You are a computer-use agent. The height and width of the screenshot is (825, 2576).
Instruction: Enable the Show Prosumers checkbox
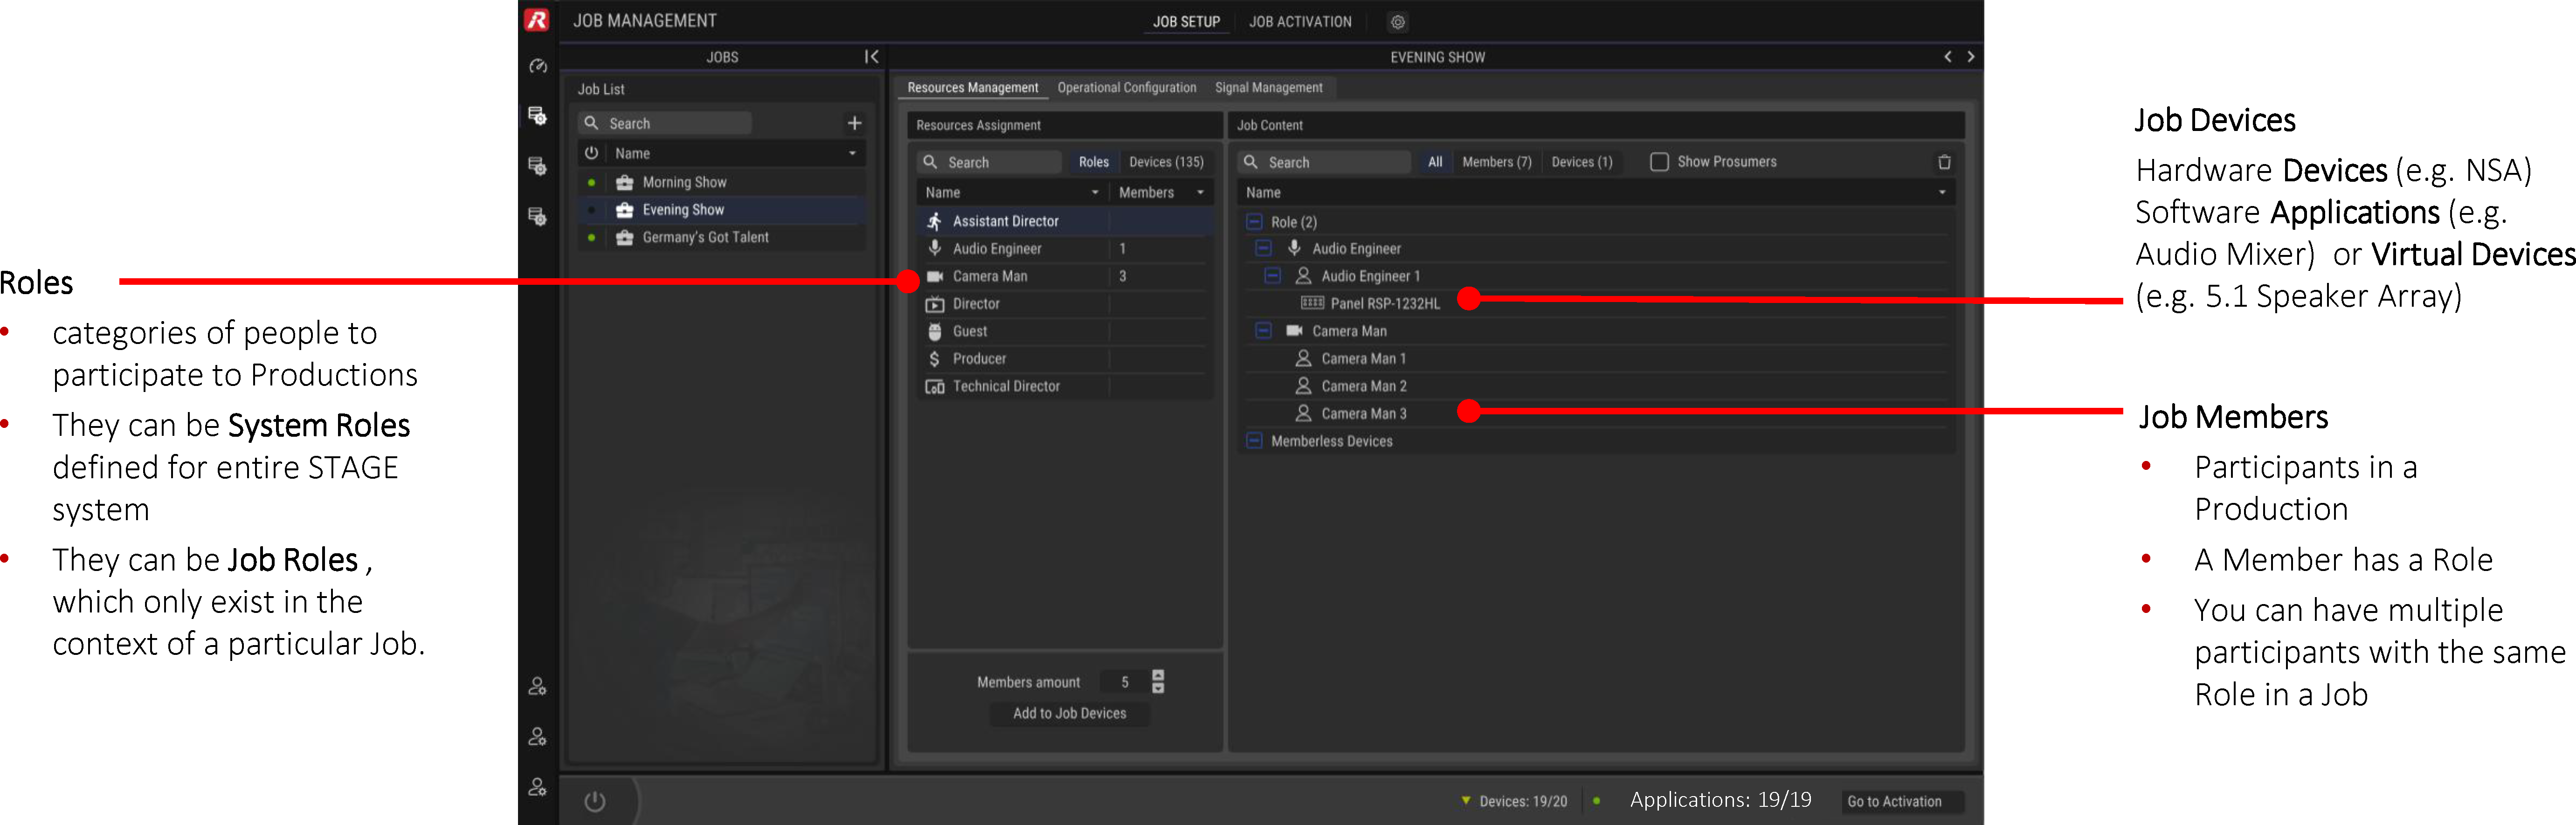(x=1659, y=162)
